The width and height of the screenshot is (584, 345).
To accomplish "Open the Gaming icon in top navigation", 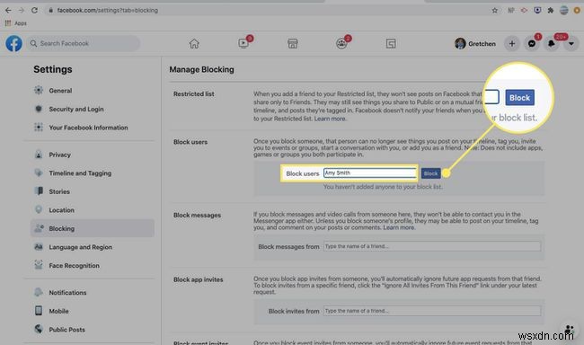I will coord(391,44).
